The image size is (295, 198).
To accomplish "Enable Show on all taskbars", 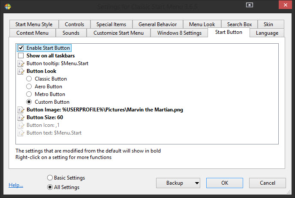I will click(x=21, y=56).
